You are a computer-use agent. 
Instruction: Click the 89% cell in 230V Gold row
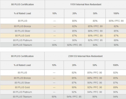[x=116, y=87]
